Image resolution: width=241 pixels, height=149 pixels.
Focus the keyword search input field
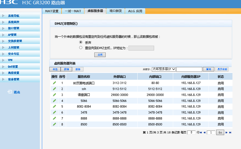point(189,69)
